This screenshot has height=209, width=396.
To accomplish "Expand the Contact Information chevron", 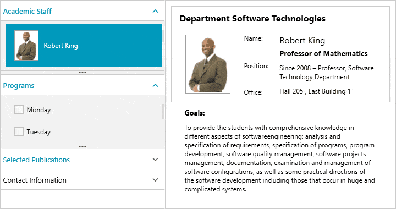I will (x=155, y=180).
